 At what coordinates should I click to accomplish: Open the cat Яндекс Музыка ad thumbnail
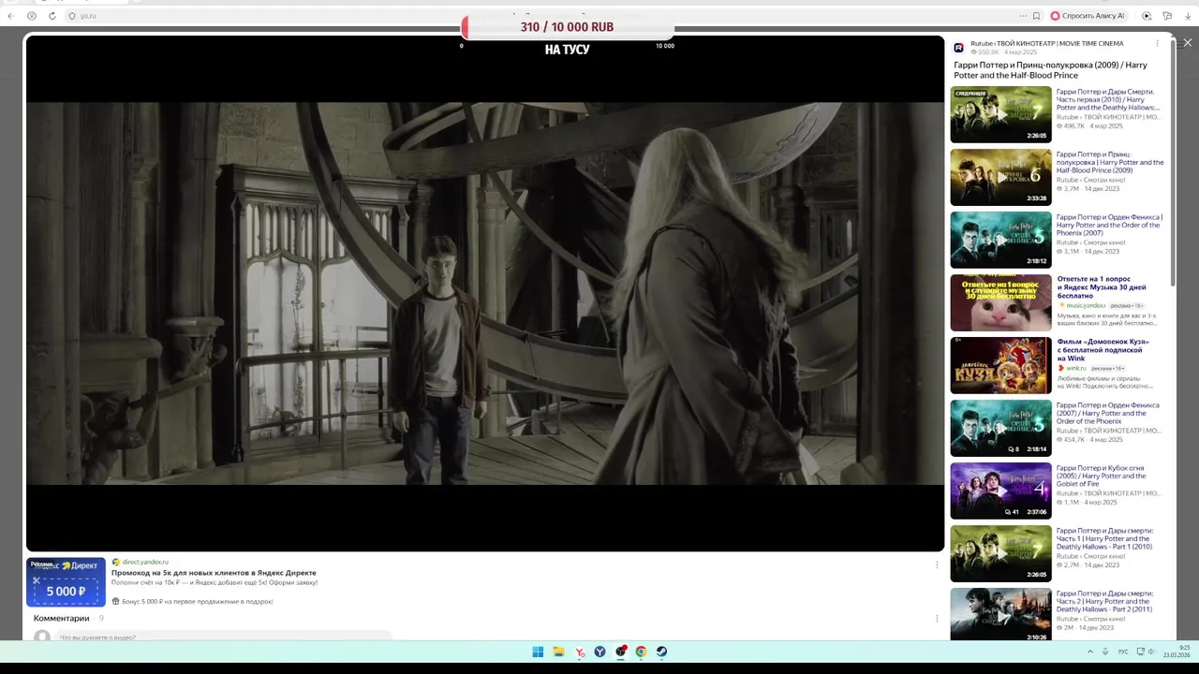[1000, 302]
